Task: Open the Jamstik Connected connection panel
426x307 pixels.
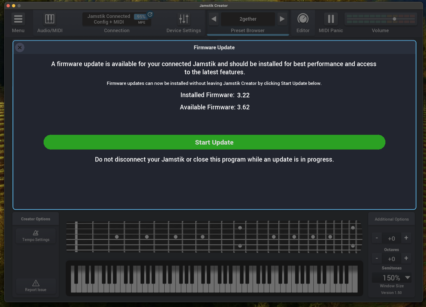Action: [x=109, y=19]
